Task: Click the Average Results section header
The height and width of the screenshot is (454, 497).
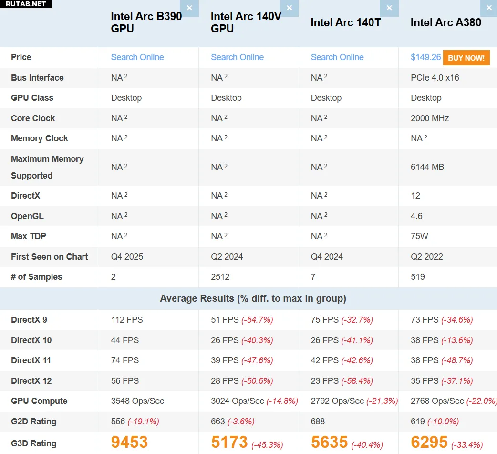Action: click(x=253, y=299)
